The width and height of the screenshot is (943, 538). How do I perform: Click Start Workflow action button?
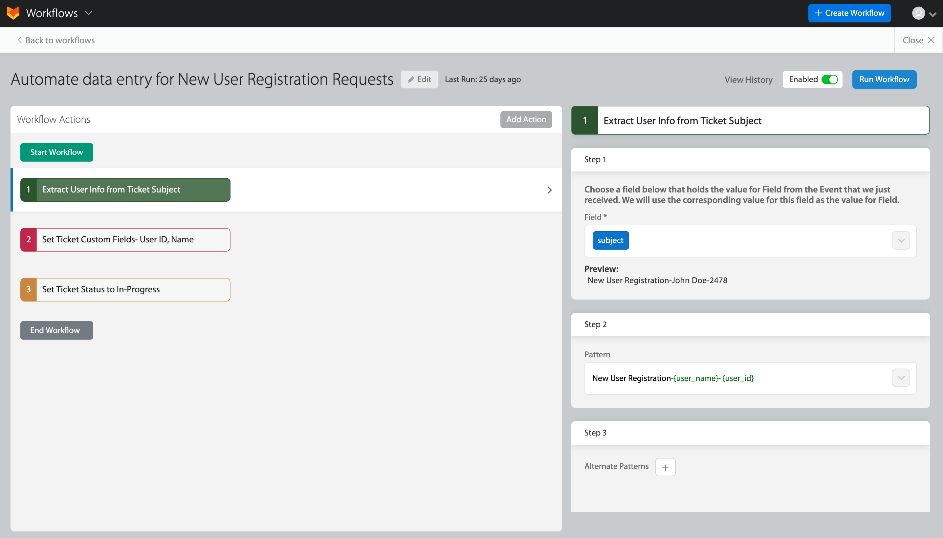56,152
